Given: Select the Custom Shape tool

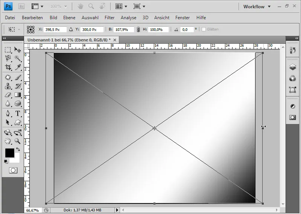Looking at the screenshot, I should pos(18,122).
